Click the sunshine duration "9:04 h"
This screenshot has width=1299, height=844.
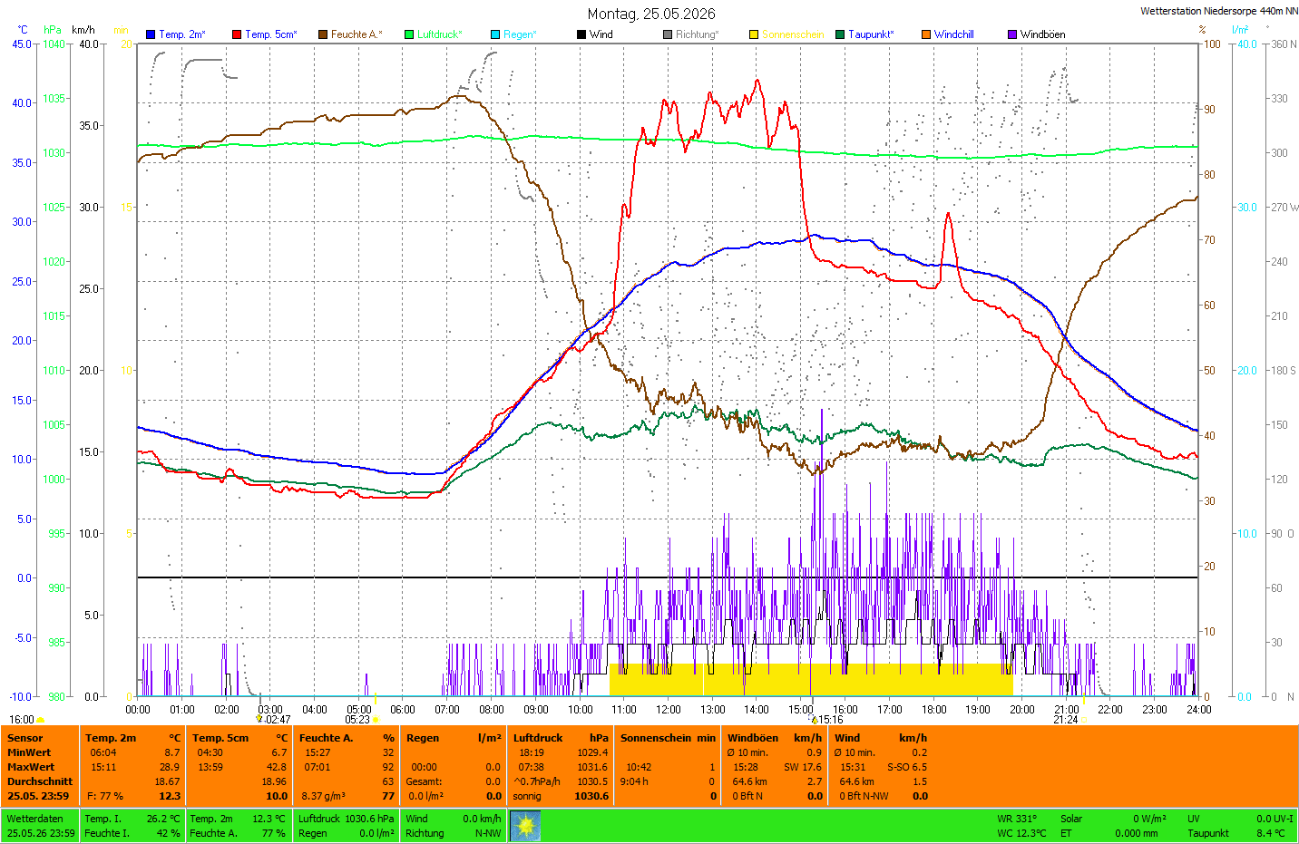[x=634, y=781]
